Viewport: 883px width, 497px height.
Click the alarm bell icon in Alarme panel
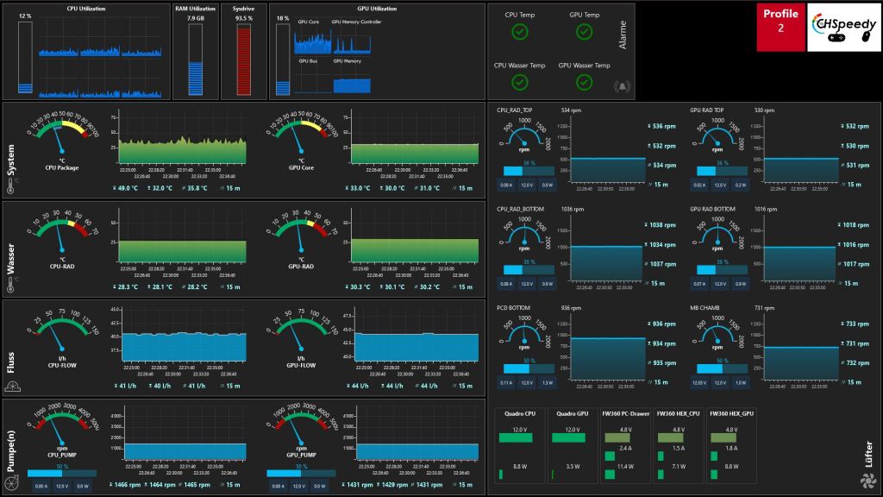[621, 86]
